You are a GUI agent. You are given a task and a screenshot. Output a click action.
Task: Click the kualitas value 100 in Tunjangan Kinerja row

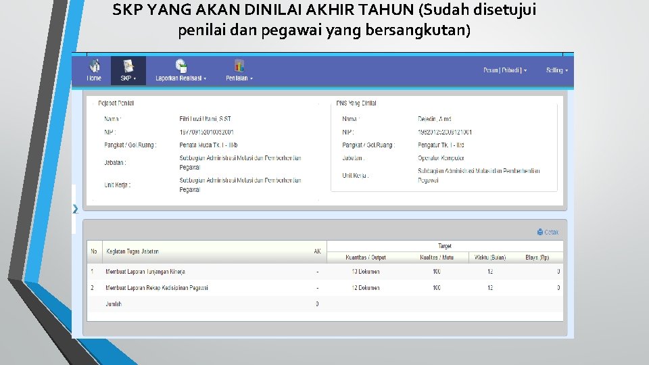[437, 272]
